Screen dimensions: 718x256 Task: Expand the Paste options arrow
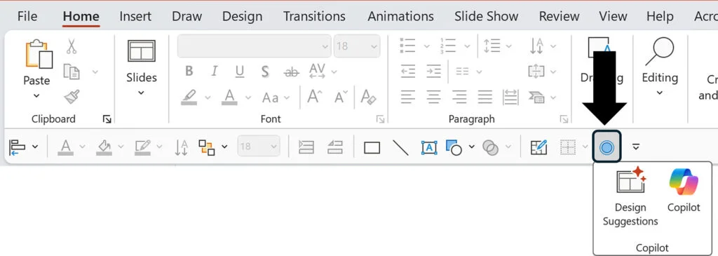36,95
